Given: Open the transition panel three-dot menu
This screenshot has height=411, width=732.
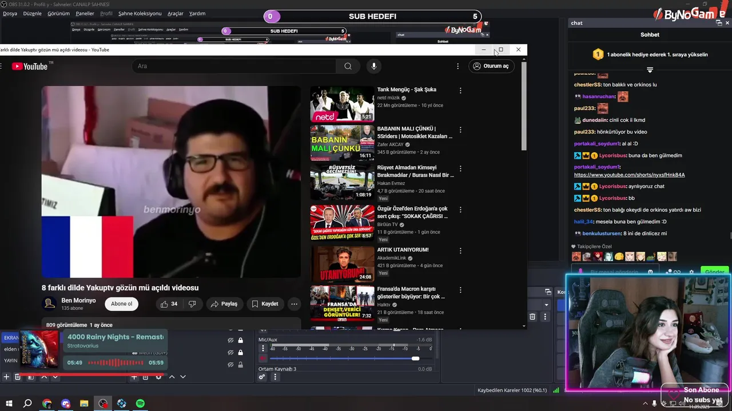Looking at the screenshot, I should point(545,316).
